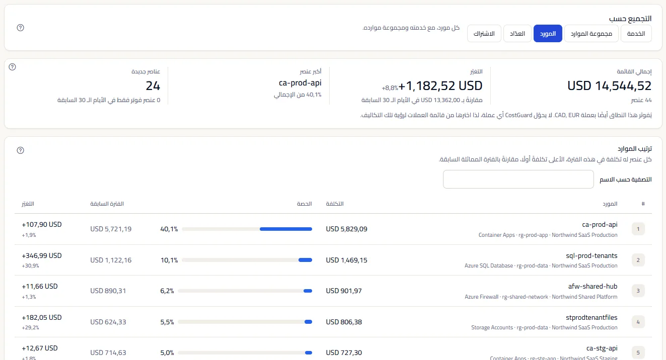Click new items count 24
The height and width of the screenshot is (360, 666).
153,85
